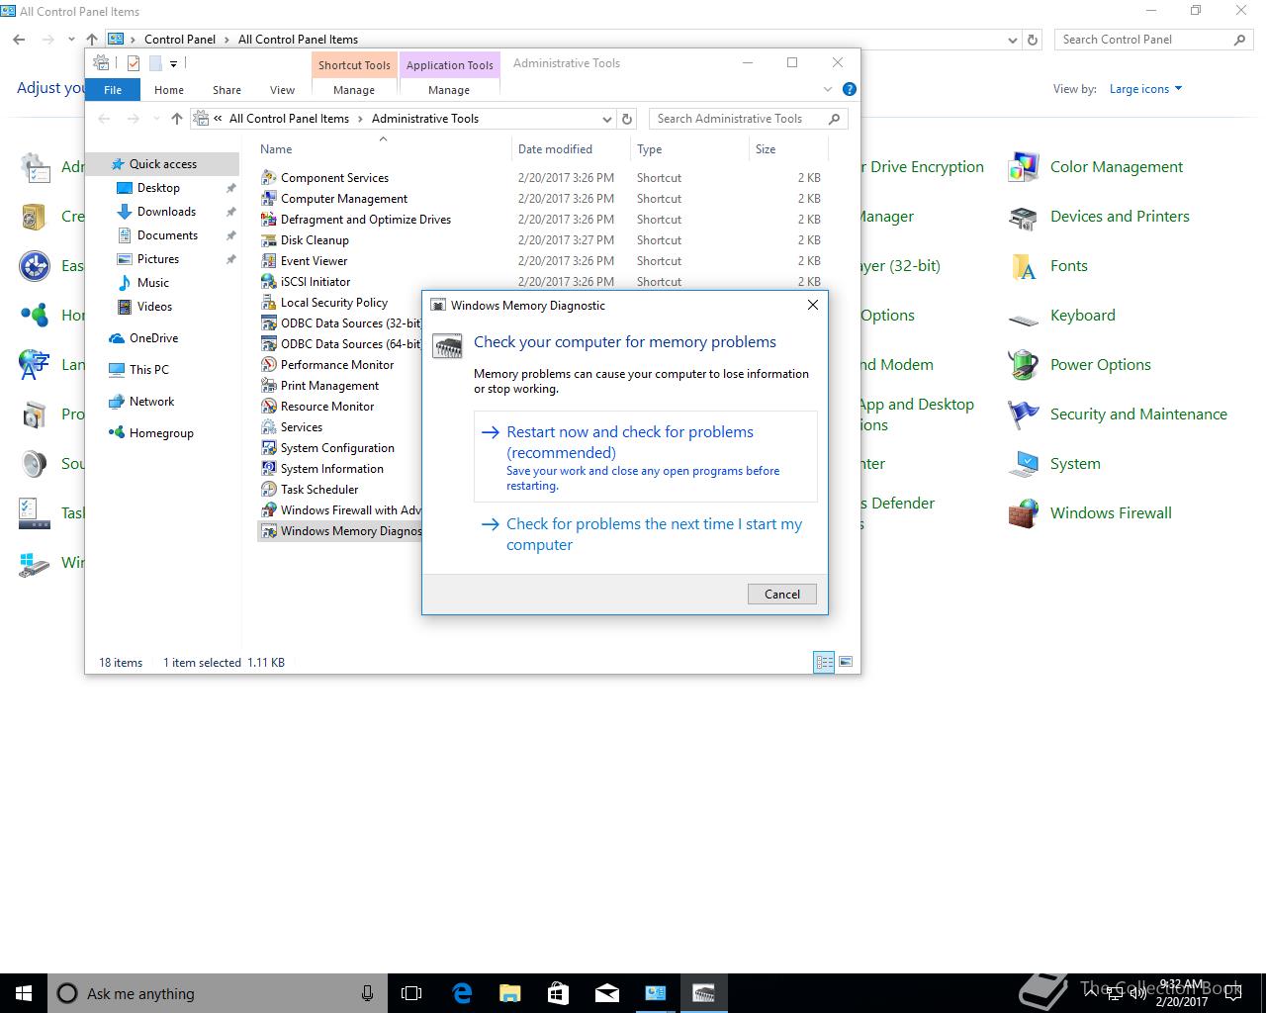
Task: Sort files by Date modified column
Action: [x=555, y=149]
